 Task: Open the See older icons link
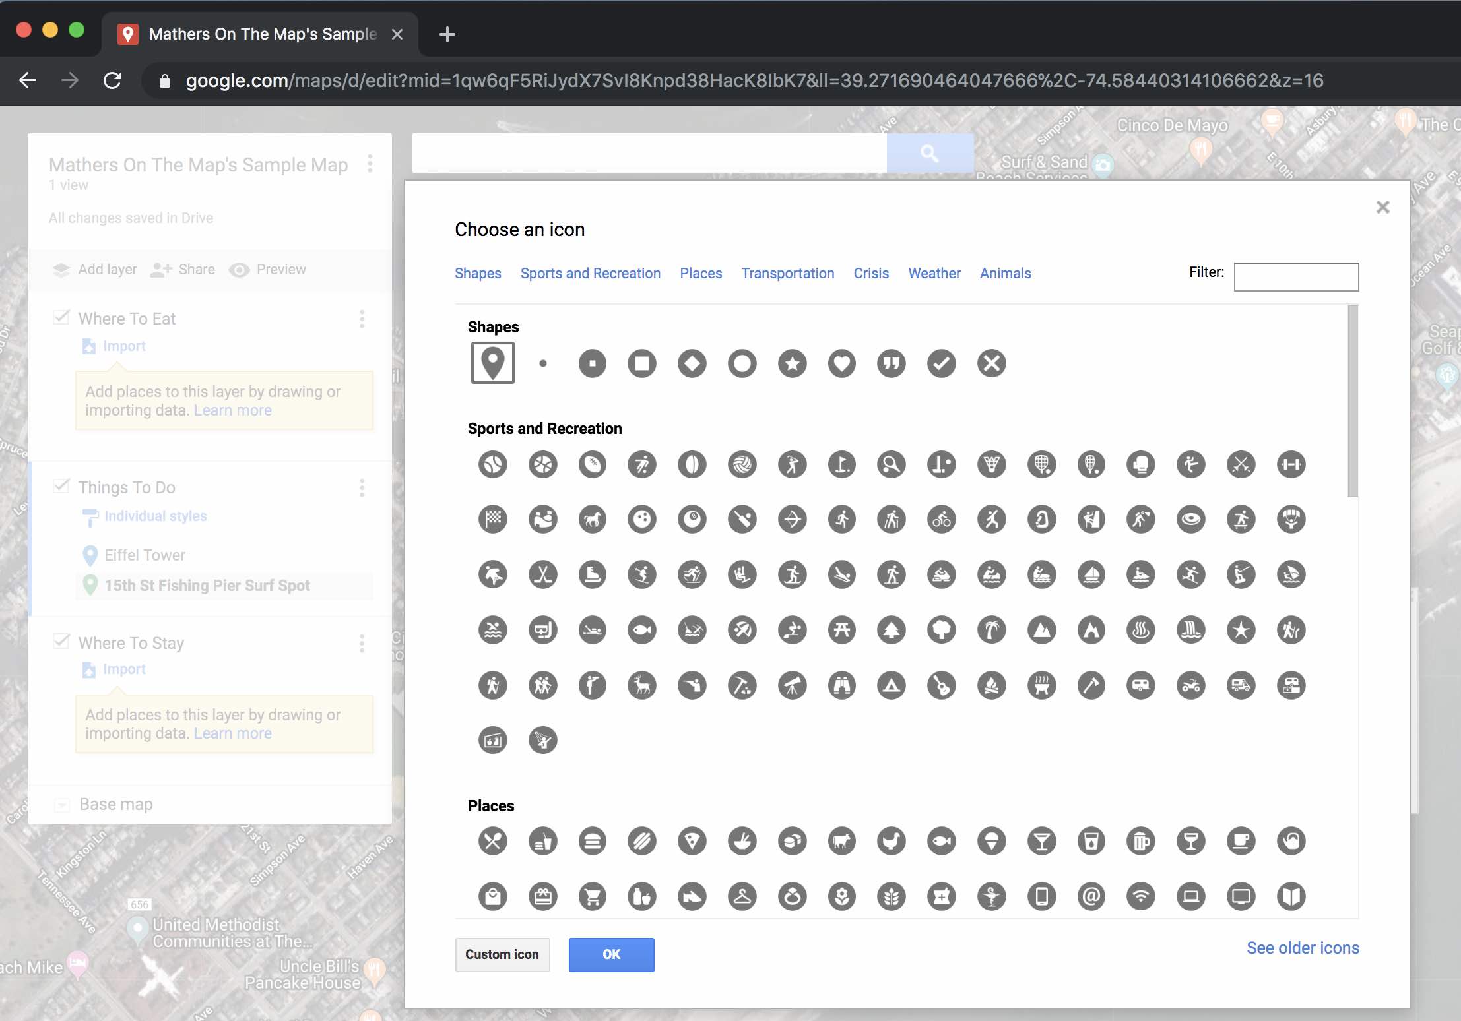point(1302,948)
